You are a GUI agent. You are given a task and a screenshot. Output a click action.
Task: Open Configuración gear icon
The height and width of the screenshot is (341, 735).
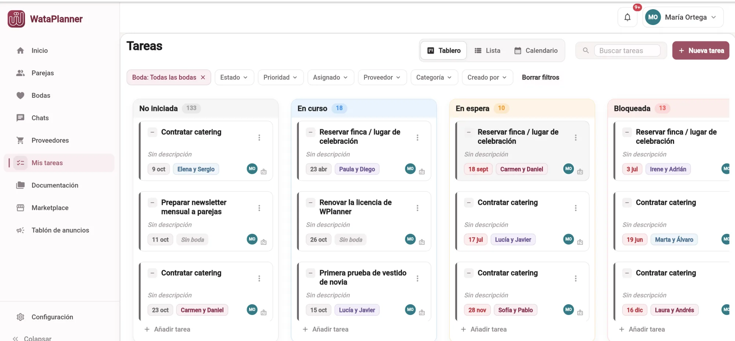pos(21,317)
